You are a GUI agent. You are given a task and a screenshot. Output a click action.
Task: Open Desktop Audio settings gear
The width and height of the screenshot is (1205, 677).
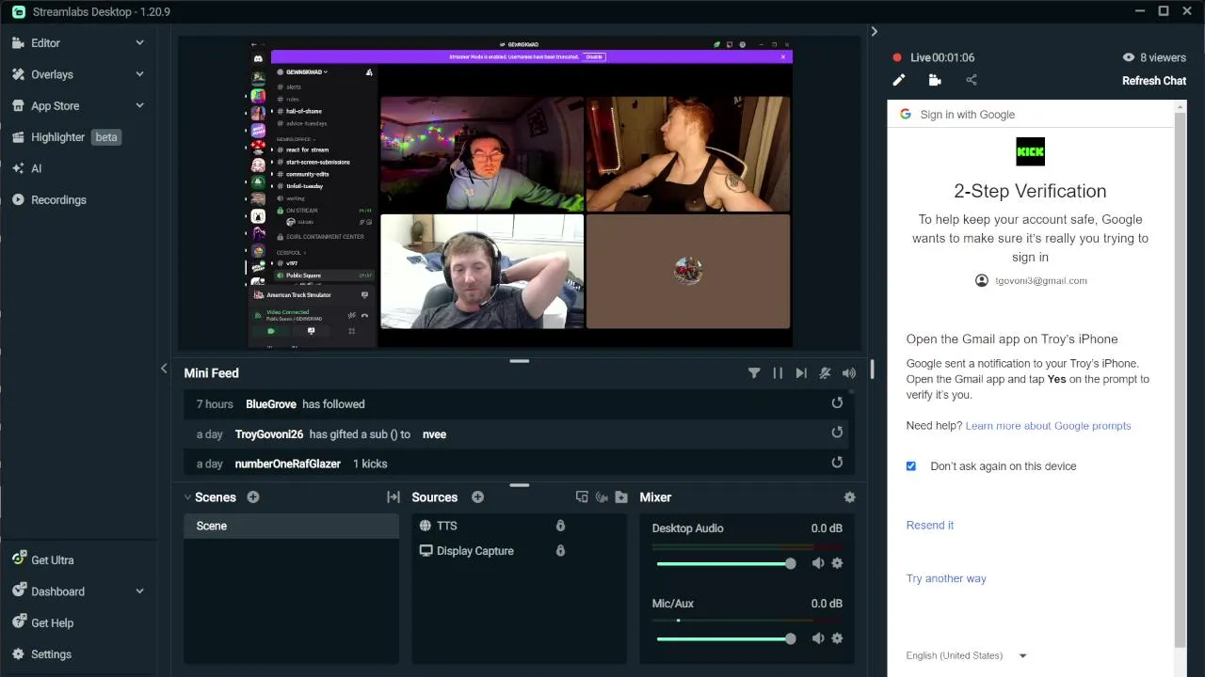(837, 563)
